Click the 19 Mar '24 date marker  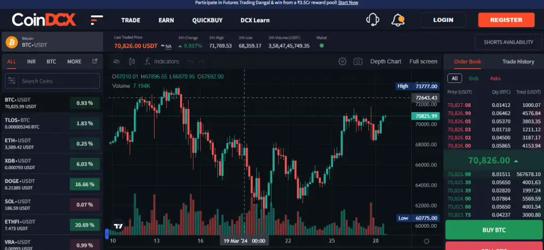click(x=244, y=241)
